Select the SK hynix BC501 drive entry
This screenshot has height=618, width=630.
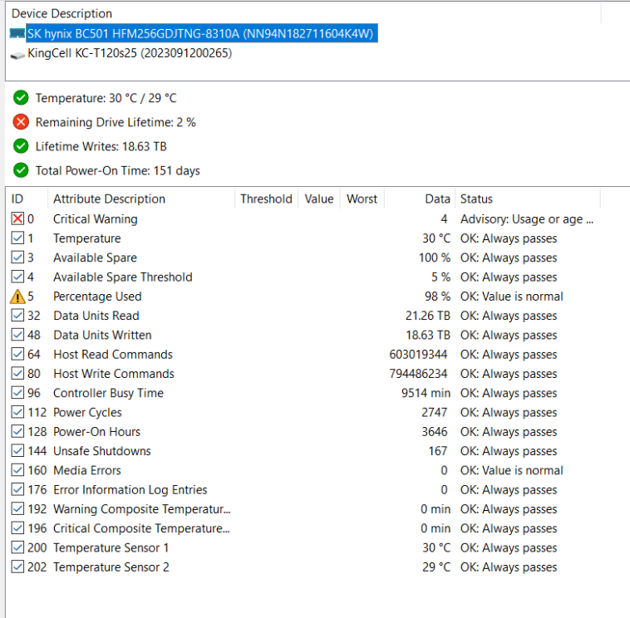tap(202, 33)
